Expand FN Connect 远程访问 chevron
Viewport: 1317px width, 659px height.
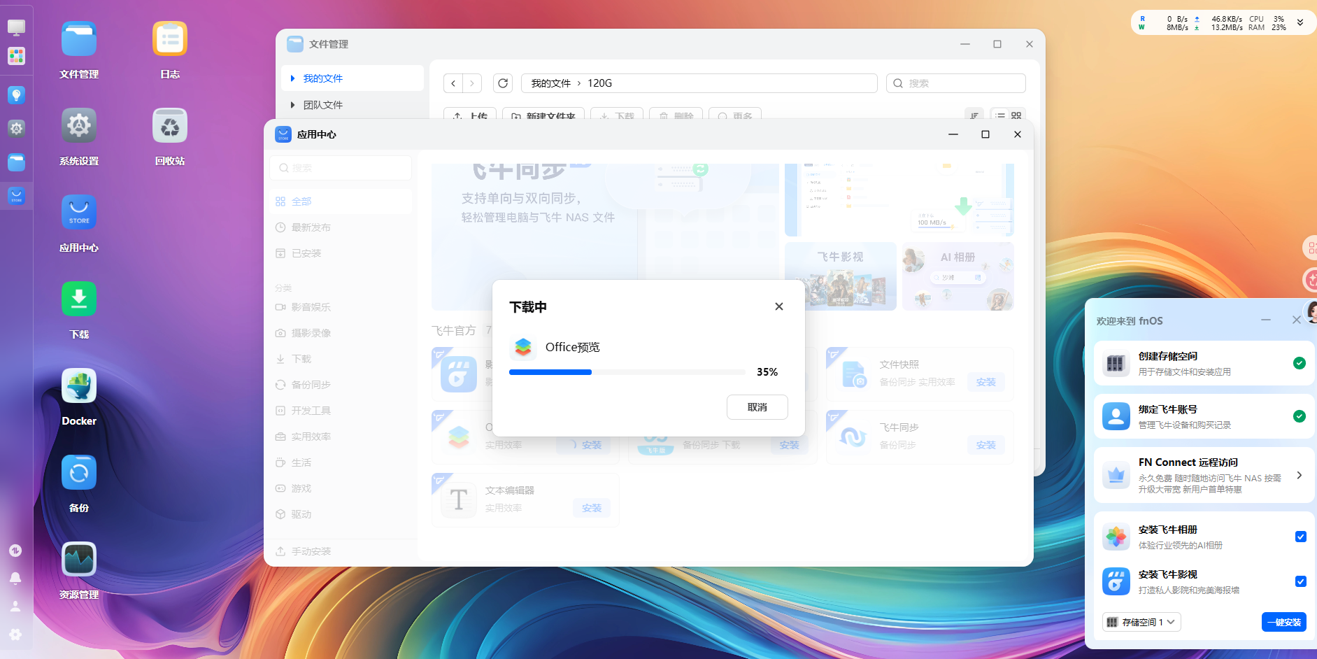1300,475
